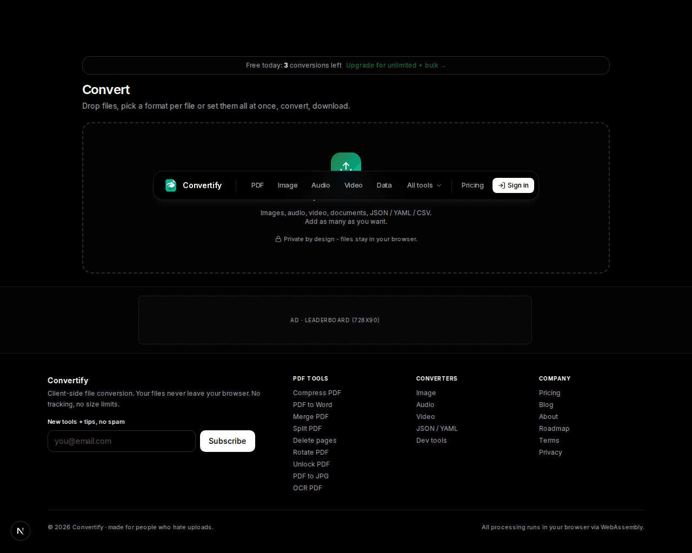Click 'CONVERTERS' footer column heading
Screen dimensions: 692x553
(437, 378)
